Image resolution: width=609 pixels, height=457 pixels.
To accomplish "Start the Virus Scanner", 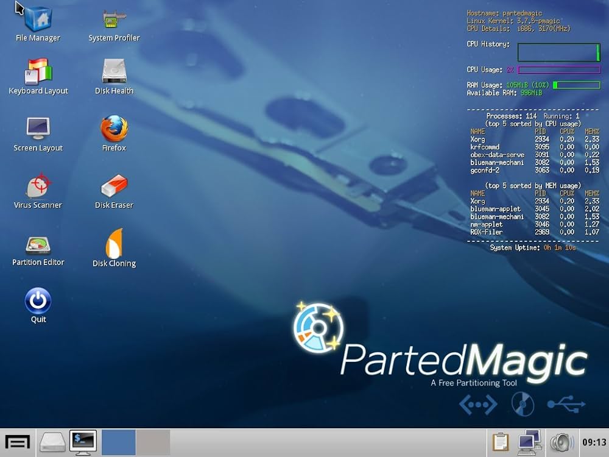I will pyautogui.click(x=38, y=186).
